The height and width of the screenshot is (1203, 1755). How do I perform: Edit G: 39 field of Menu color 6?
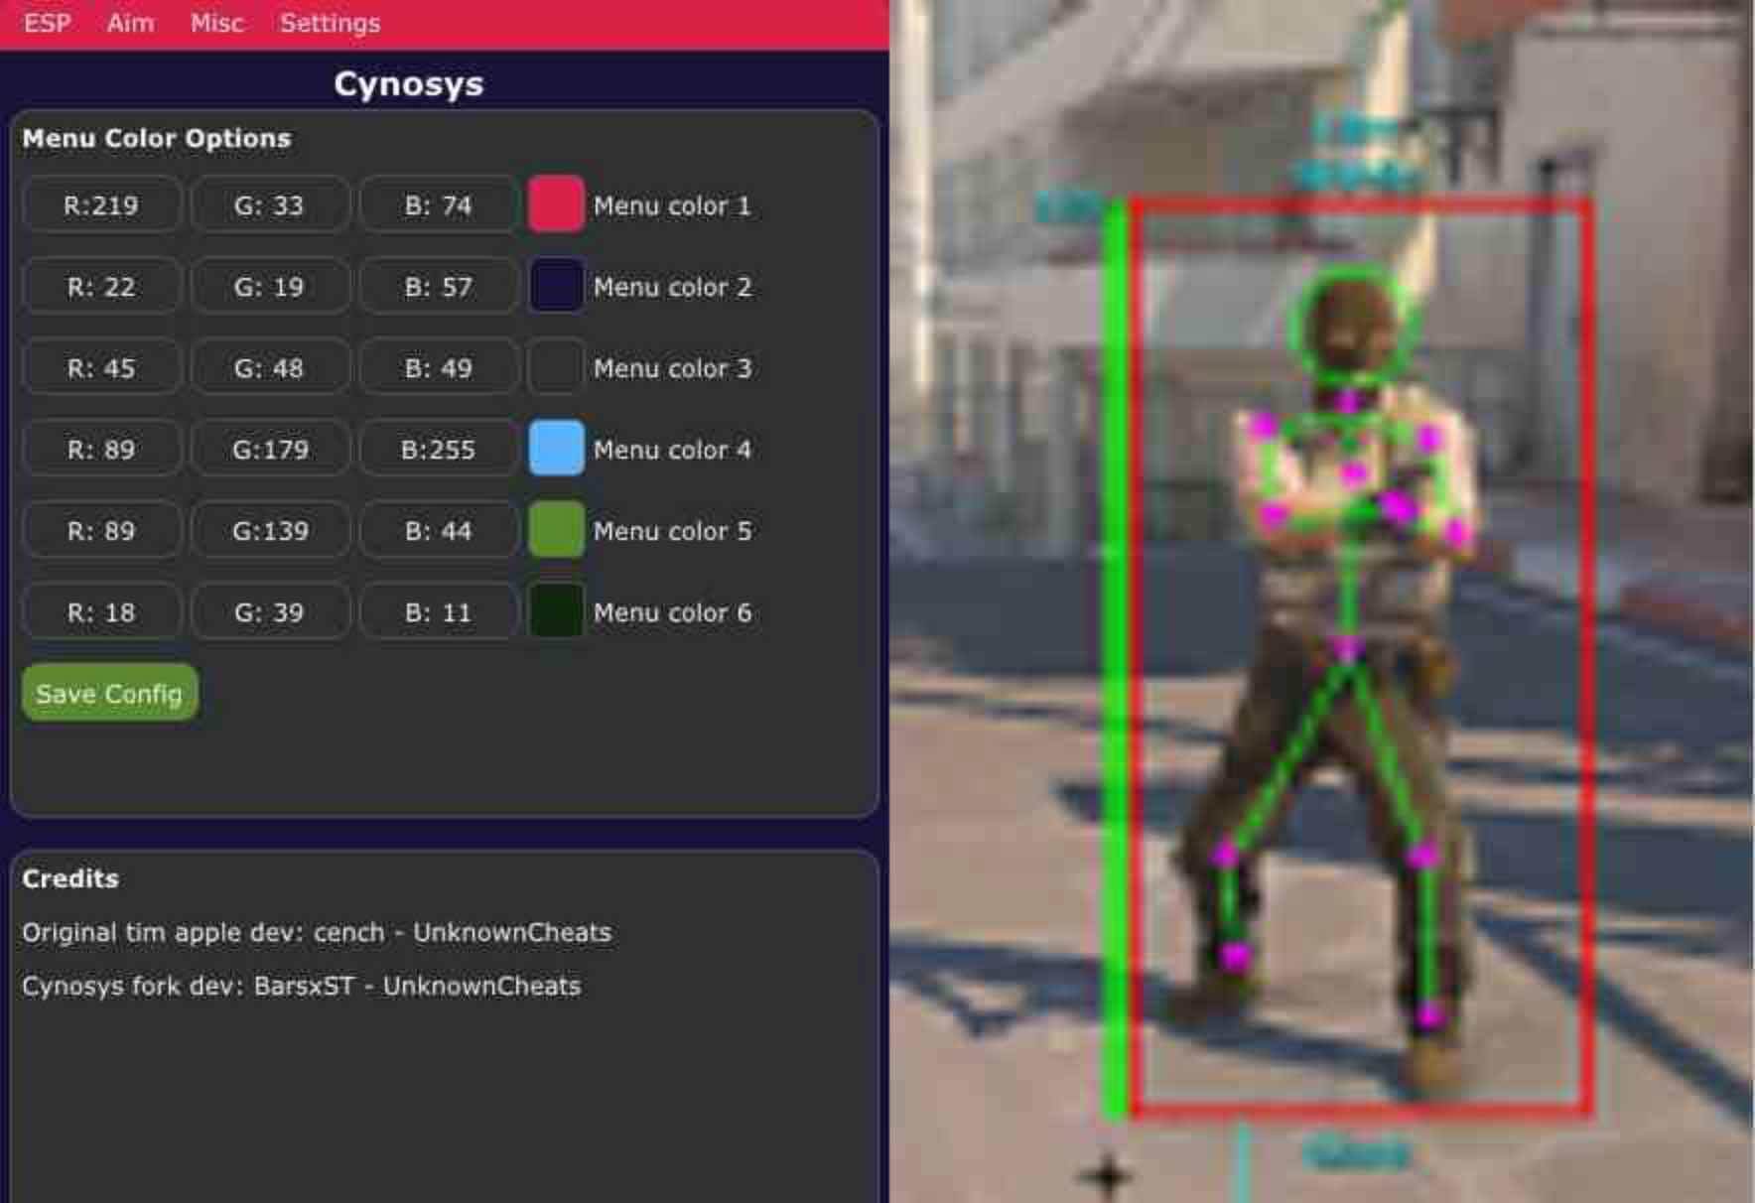[x=269, y=612]
